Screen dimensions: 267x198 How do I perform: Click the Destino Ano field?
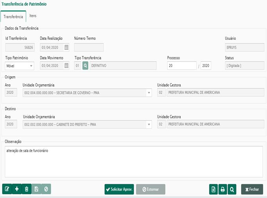click(11, 124)
